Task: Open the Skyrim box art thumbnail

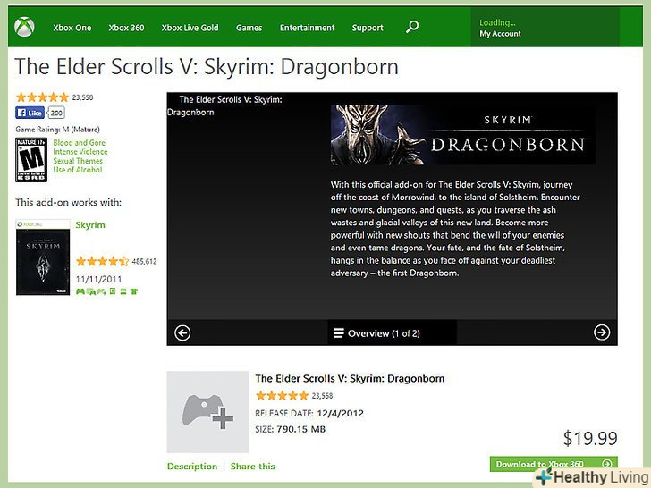Action: click(43, 257)
